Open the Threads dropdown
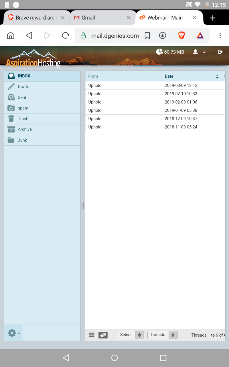This screenshot has height=367, width=229. coord(163,335)
